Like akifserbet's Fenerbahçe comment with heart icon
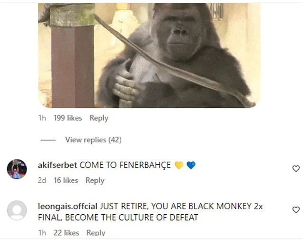 coord(296,168)
